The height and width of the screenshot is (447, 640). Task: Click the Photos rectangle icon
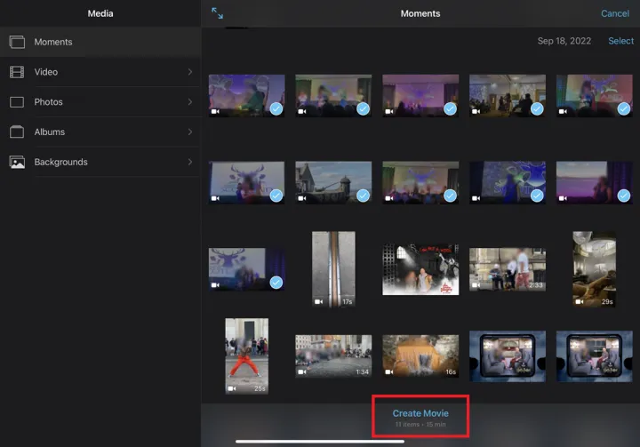[x=17, y=102]
